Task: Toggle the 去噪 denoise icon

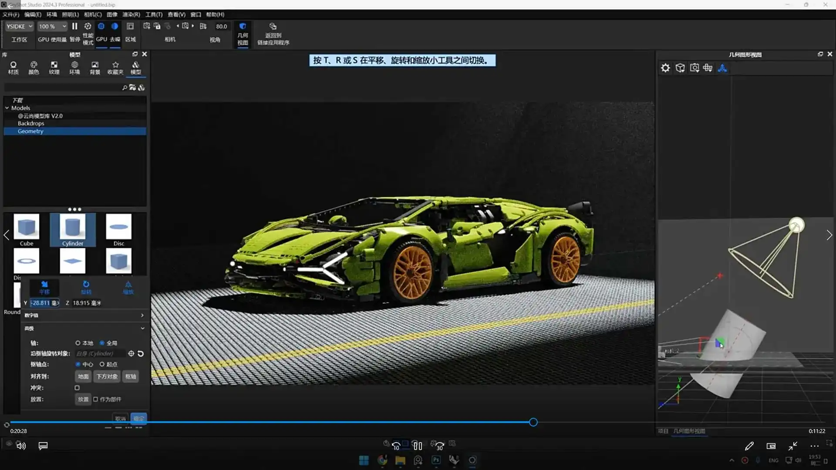Action: pyautogui.click(x=115, y=27)
